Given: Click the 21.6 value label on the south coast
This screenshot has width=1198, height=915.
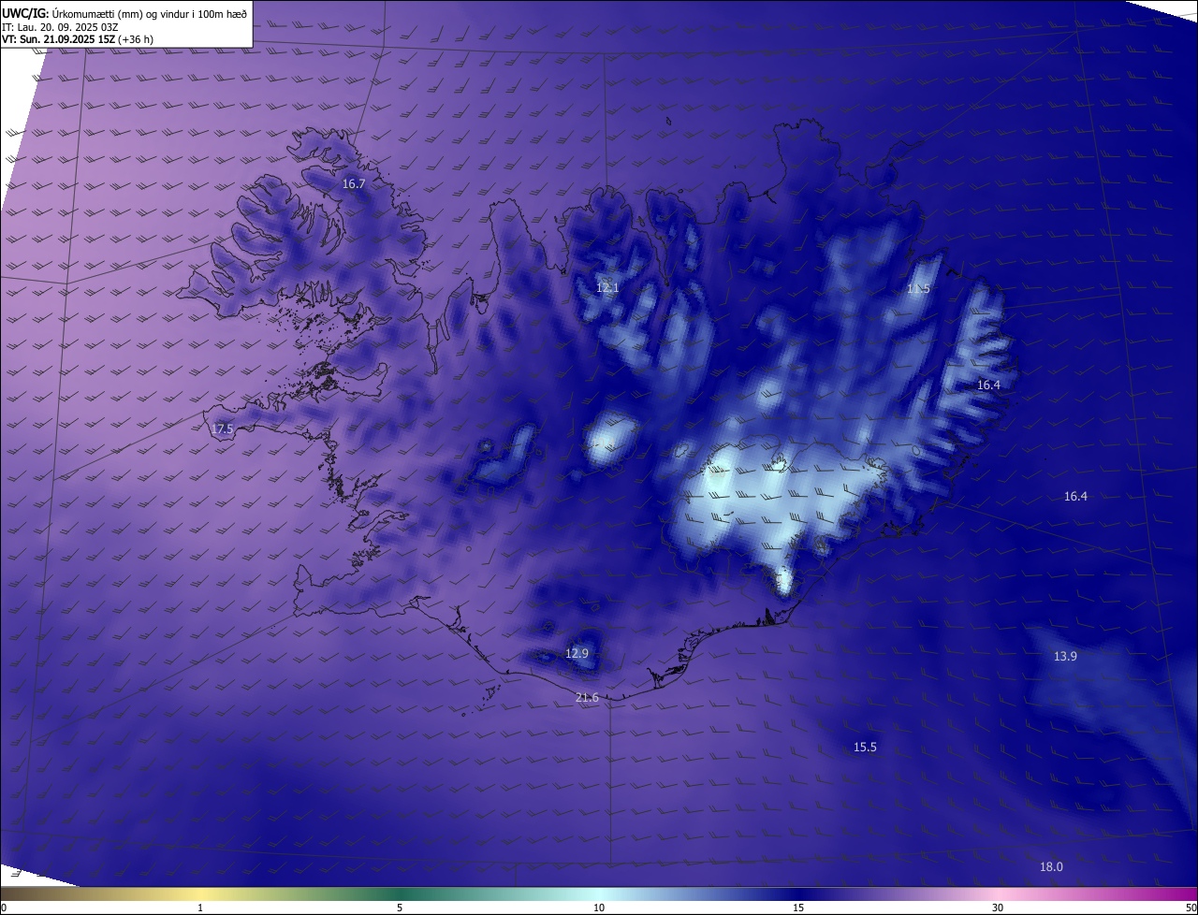Looking at the screenshot, I should 587,698.
